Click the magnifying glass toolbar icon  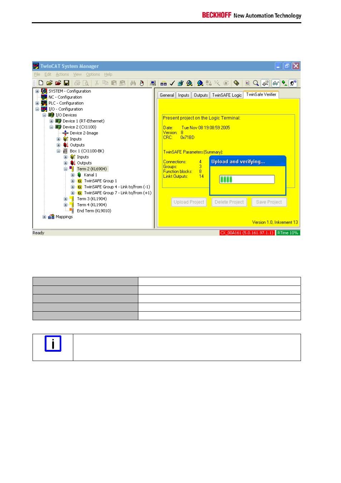(x=256, y=83)
